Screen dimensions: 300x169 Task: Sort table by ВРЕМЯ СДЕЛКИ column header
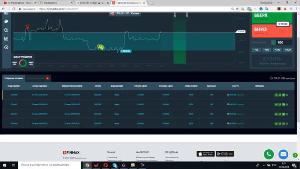(39, 86)
